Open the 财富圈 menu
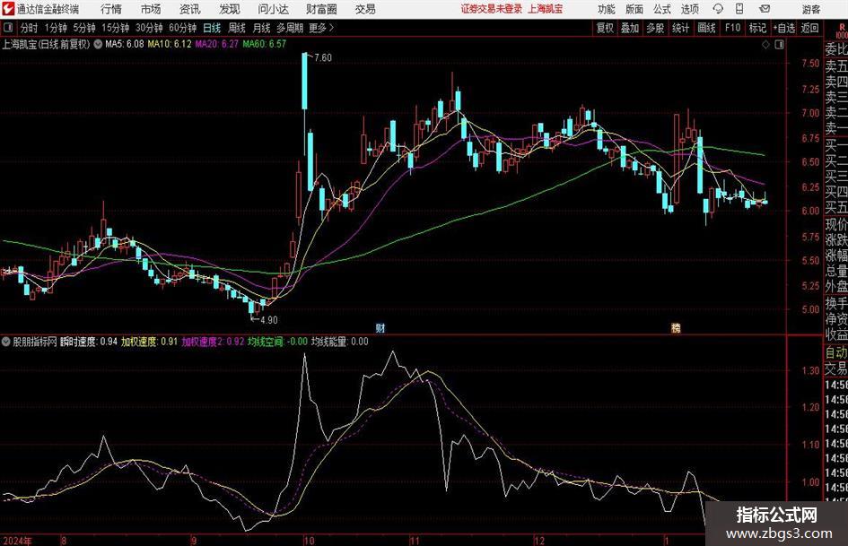848x546 pixels. coord(321,9)
